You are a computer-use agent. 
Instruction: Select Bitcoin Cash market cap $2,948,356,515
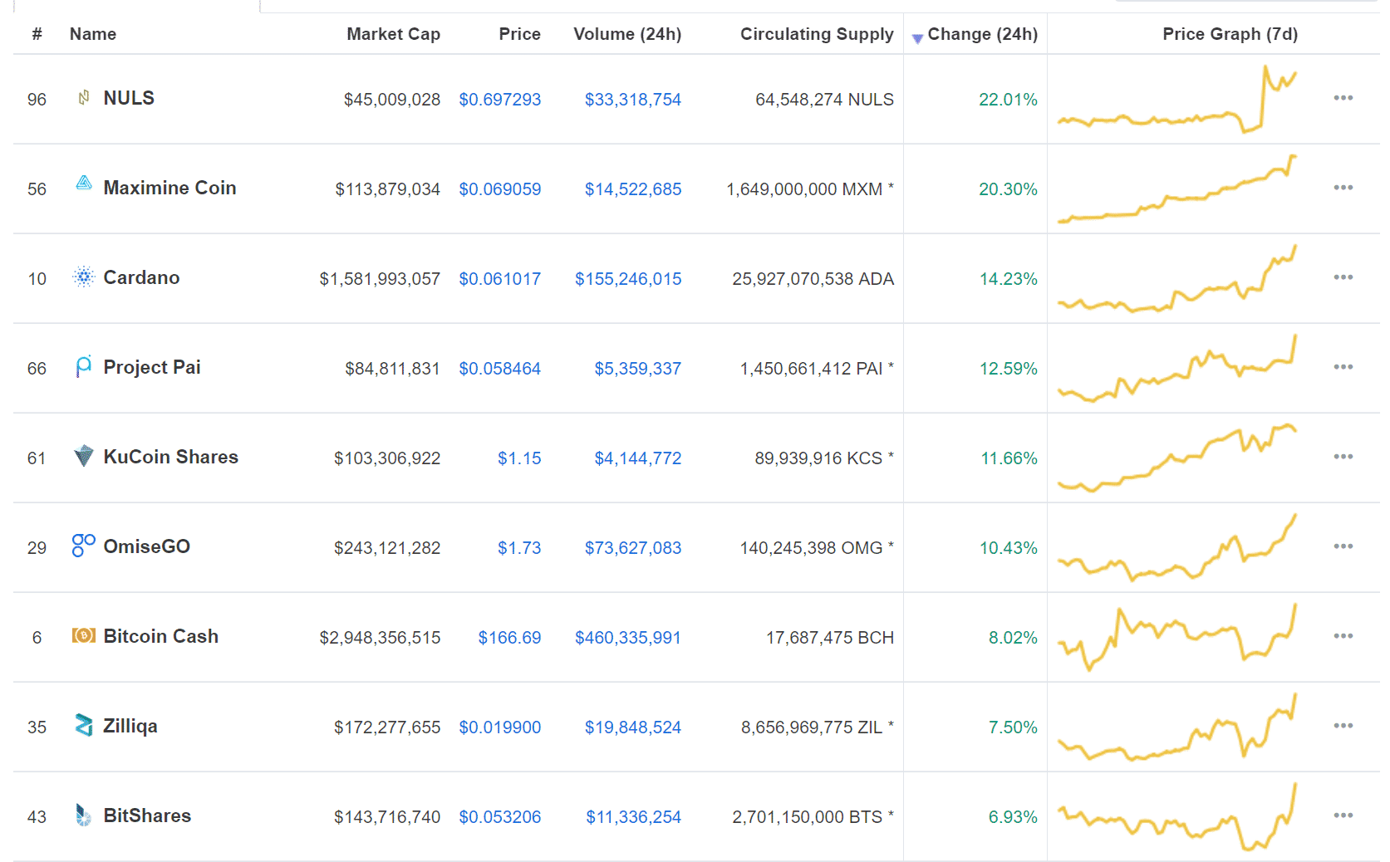[380, 638]
